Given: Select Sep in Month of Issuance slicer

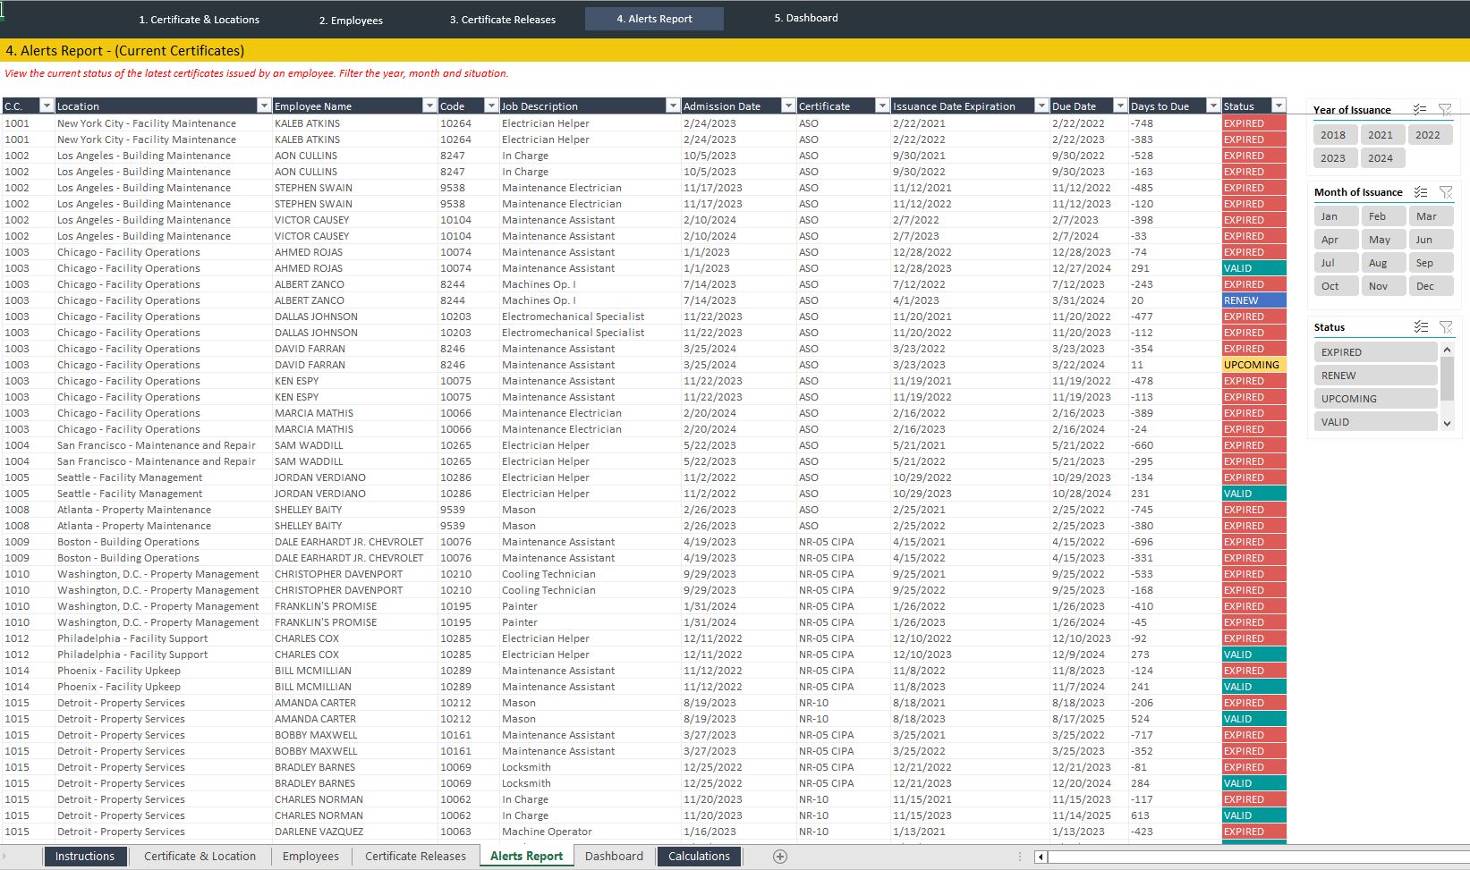Looking at the screenshot, I should (x=1431, y=263).
